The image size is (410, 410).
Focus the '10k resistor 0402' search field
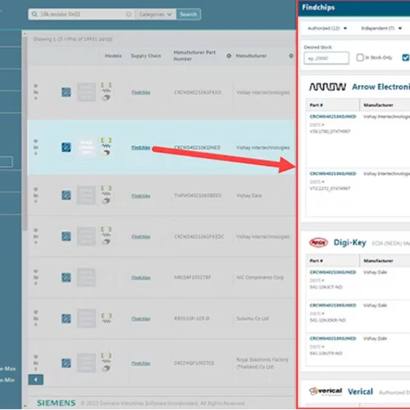[x=82, y=14]
